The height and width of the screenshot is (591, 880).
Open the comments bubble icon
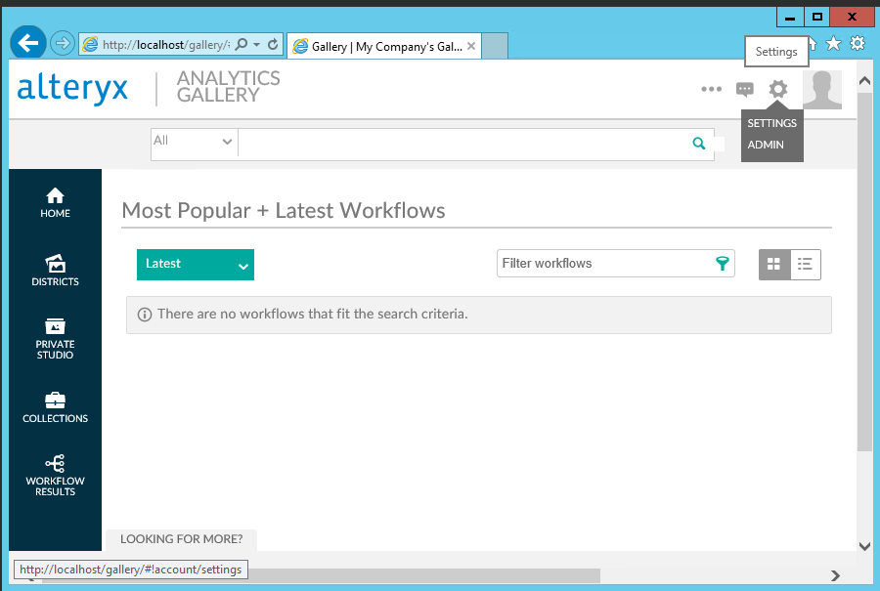tap(745, 89)
